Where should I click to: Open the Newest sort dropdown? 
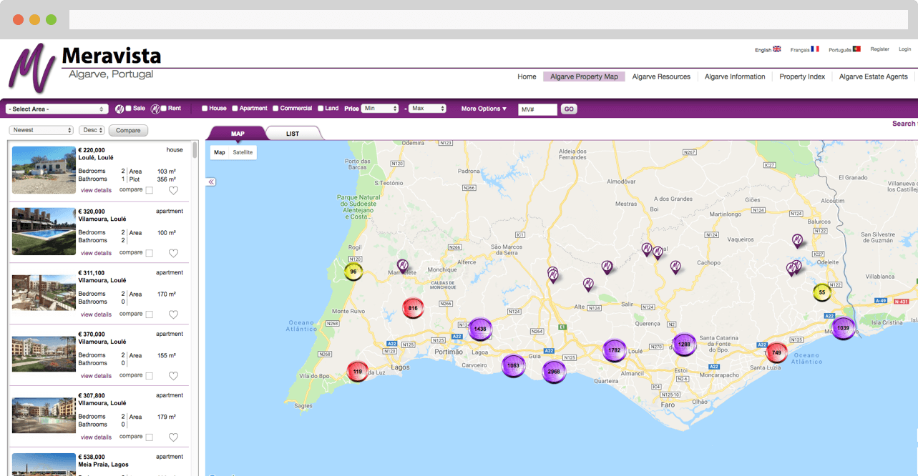click(41, 130)
